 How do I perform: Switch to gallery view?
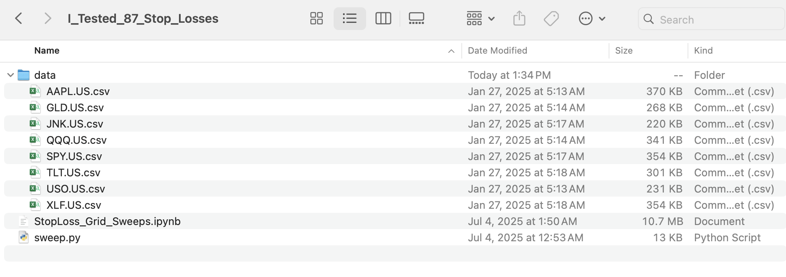[416, 19]
